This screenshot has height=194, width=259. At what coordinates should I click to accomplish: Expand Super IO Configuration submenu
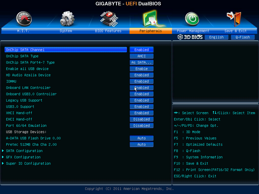click(x=28, y=164)
